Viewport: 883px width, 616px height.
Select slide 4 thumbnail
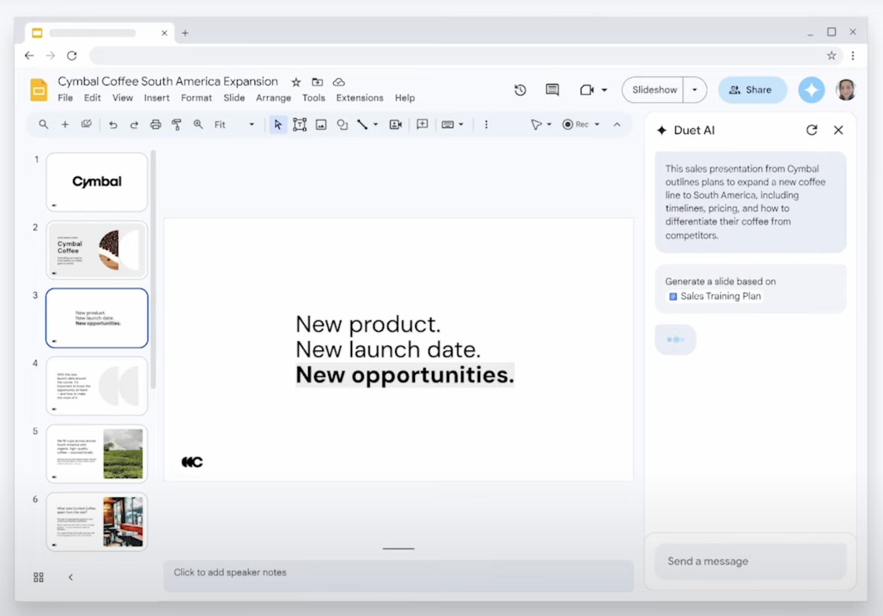point(97,386)
